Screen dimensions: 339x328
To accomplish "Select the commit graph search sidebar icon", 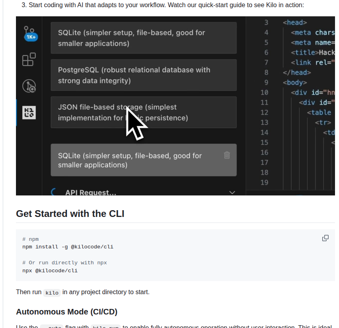I will (x=29, y=86).
